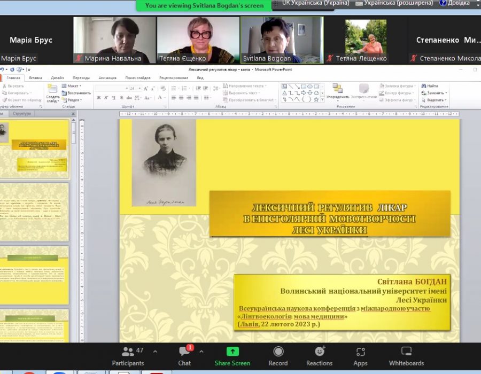Open the Макет (Layout) dropdown

[x=73, y=85]
